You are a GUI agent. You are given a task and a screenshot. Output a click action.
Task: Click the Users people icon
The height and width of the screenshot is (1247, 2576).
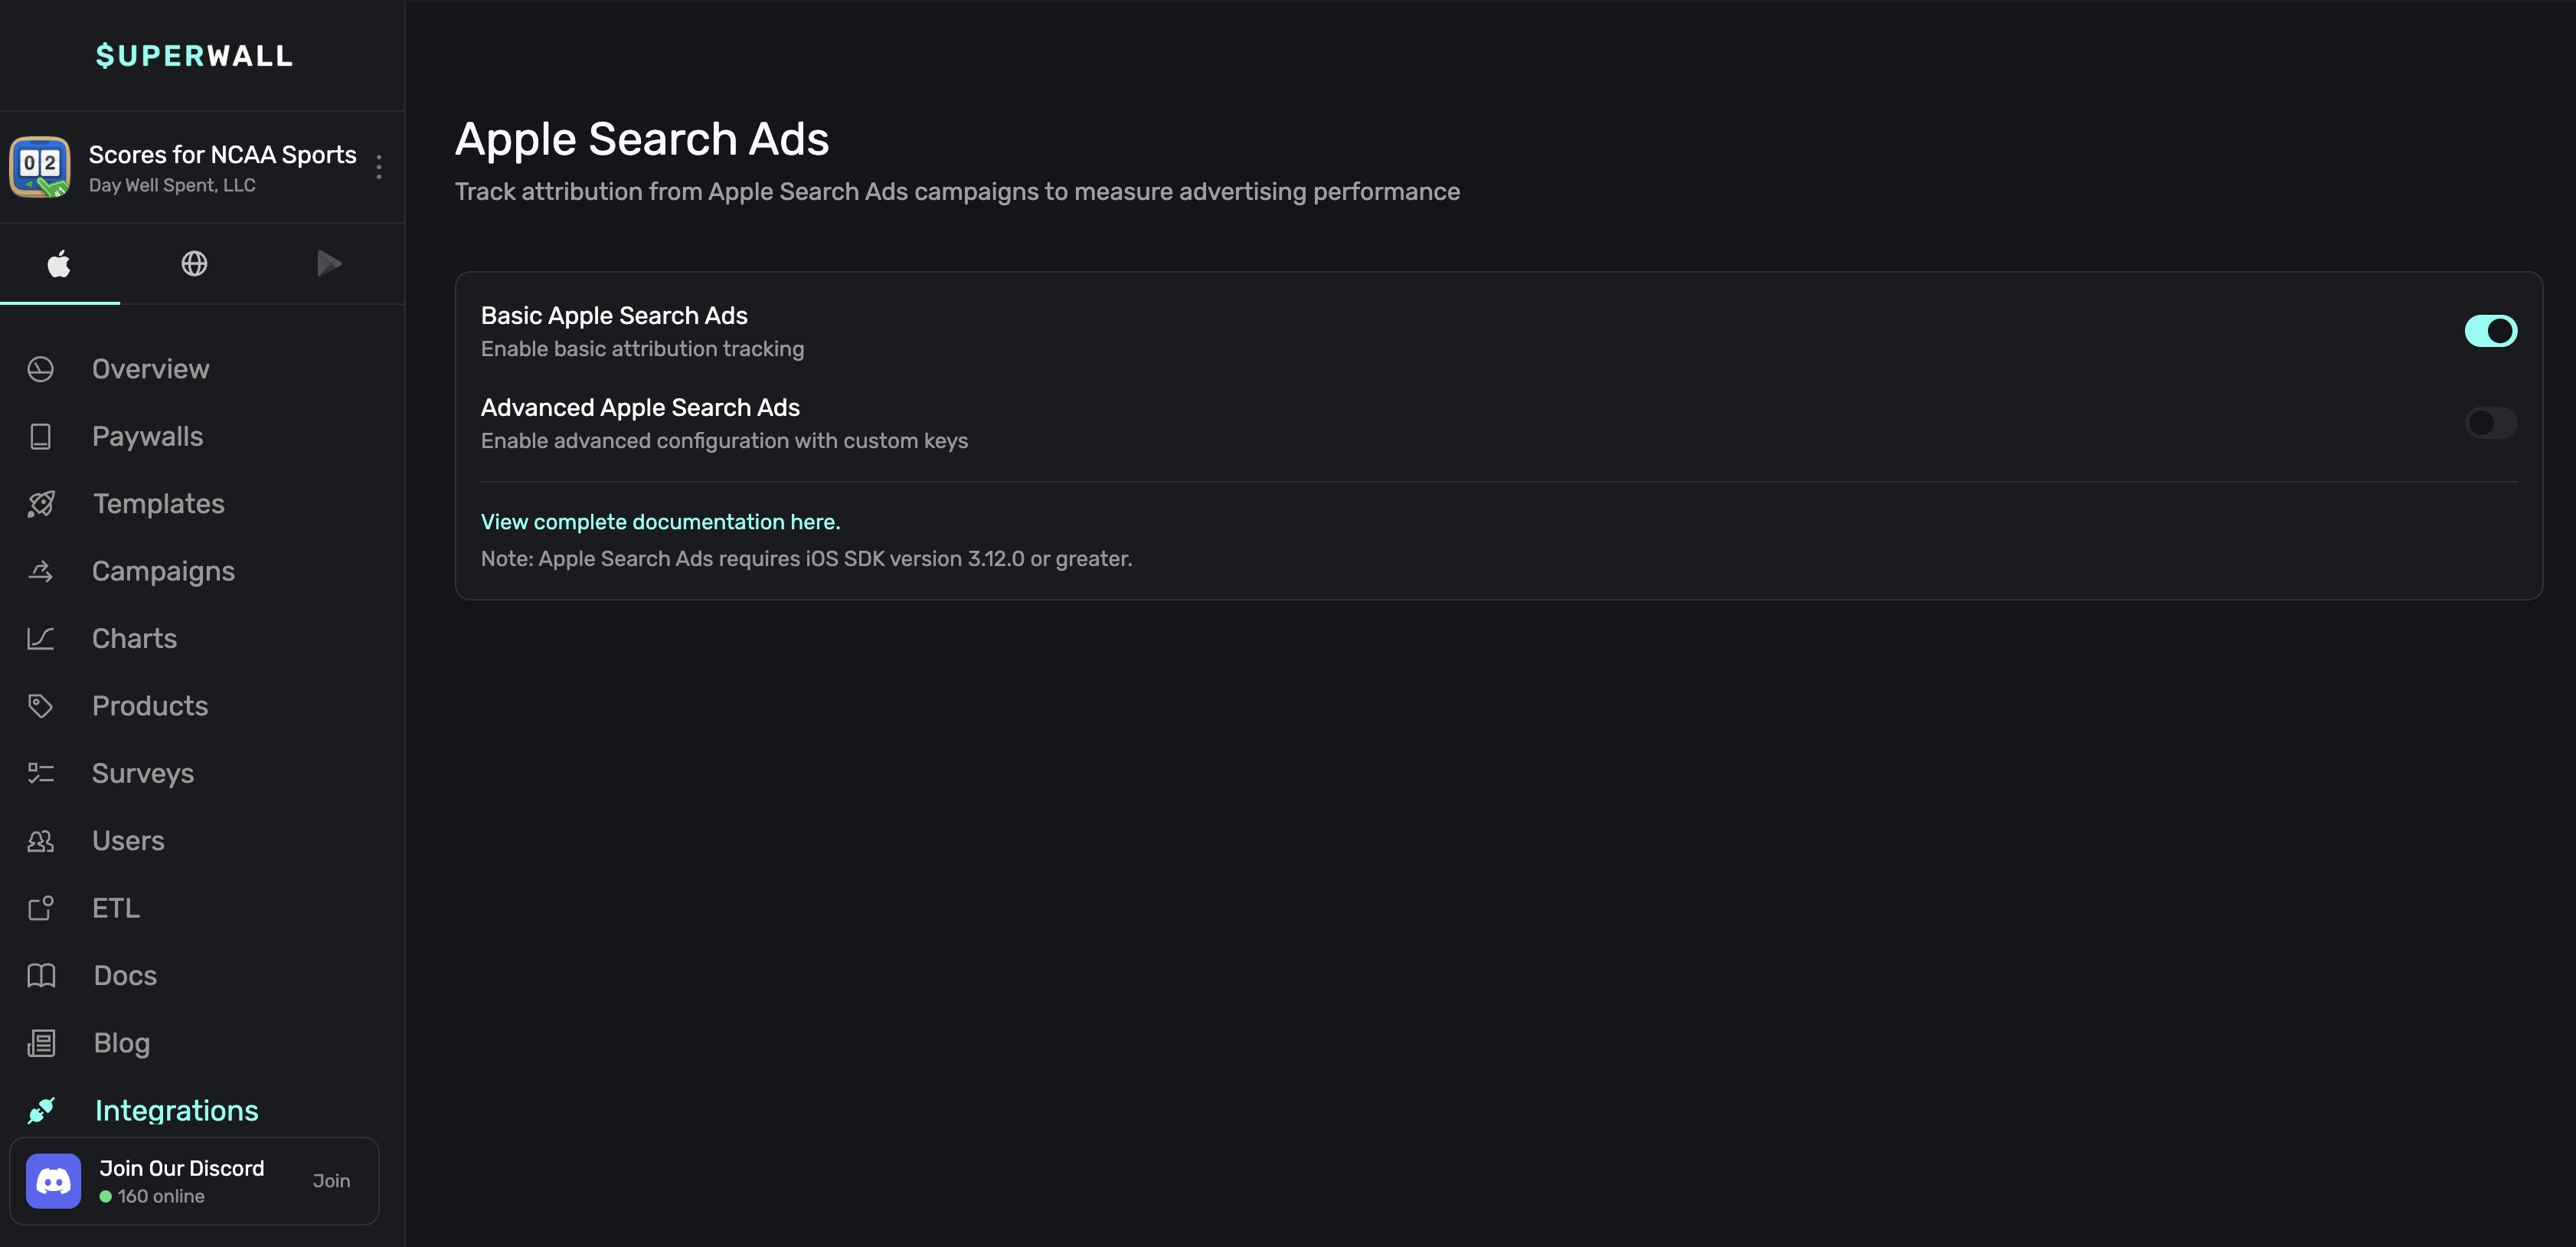40,841
